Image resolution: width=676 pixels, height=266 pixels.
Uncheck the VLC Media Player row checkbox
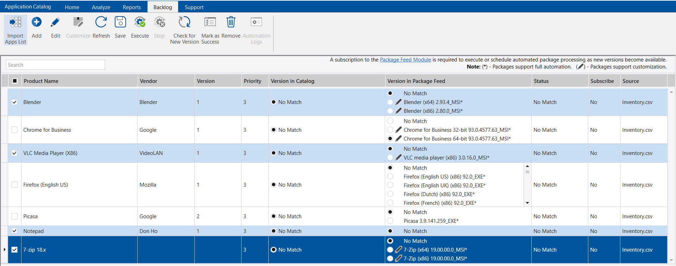click(x=14, y=153)
